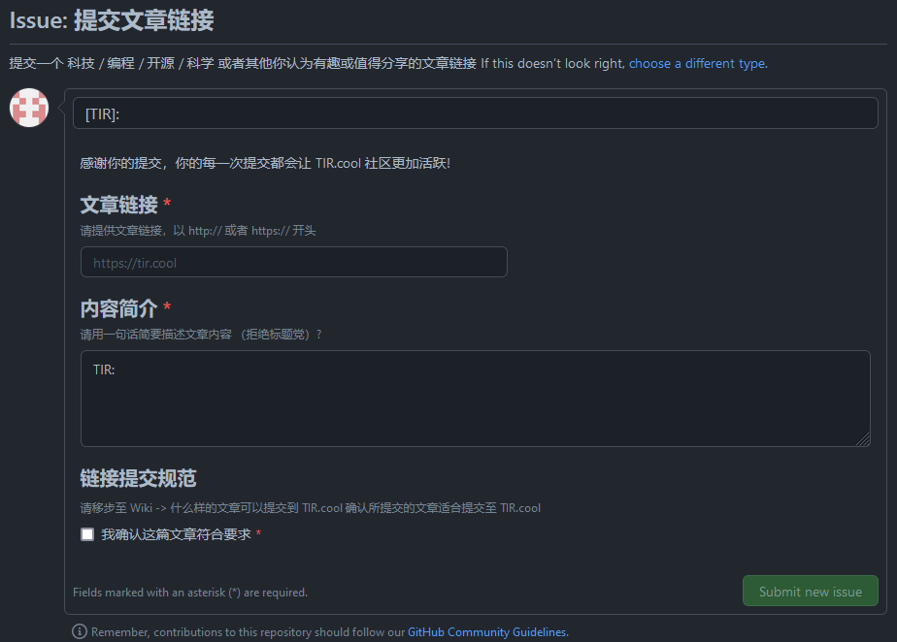Screen dimensions: 897x642
Task: Click the 内容简介 section heading
Action: (x=119, y=308)
